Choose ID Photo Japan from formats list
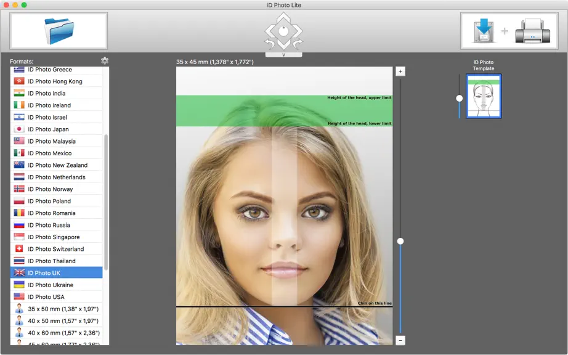This screenshot has width=568, height=355. pos(57,129)
